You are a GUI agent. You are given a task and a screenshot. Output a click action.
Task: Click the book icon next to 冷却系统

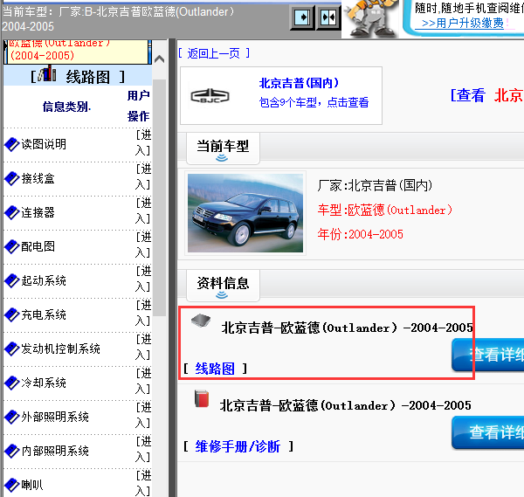pos(12,383)
